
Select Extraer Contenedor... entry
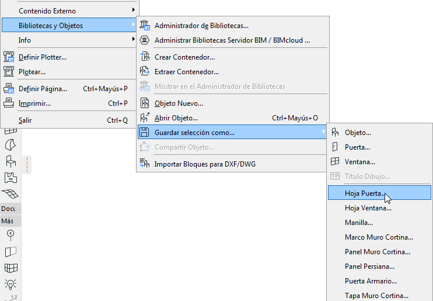click(232, 72)
